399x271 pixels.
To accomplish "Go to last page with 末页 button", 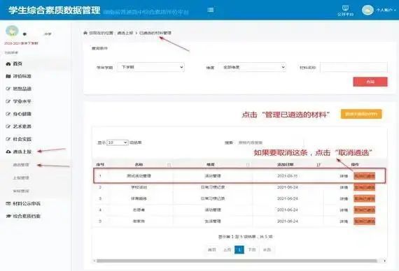I will coord(267,250).
